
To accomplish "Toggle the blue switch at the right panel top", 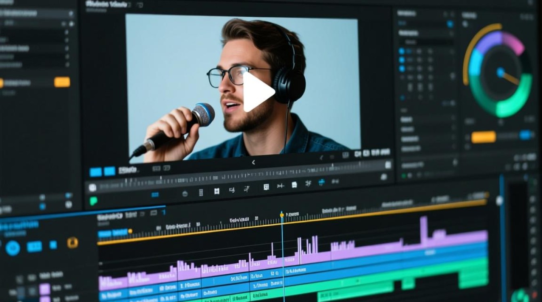I will pos(450,24).
